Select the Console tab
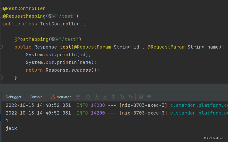The width and height of the screenshot is (228, 142). pos(36,97)
